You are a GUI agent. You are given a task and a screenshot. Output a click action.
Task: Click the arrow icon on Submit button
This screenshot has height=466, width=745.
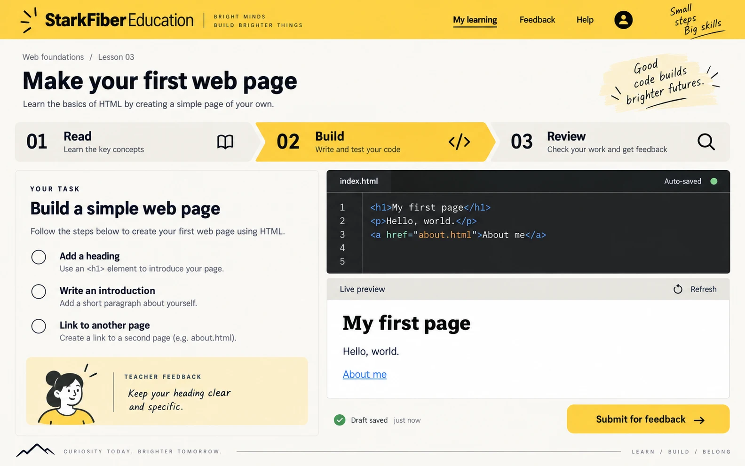point(699,420)
